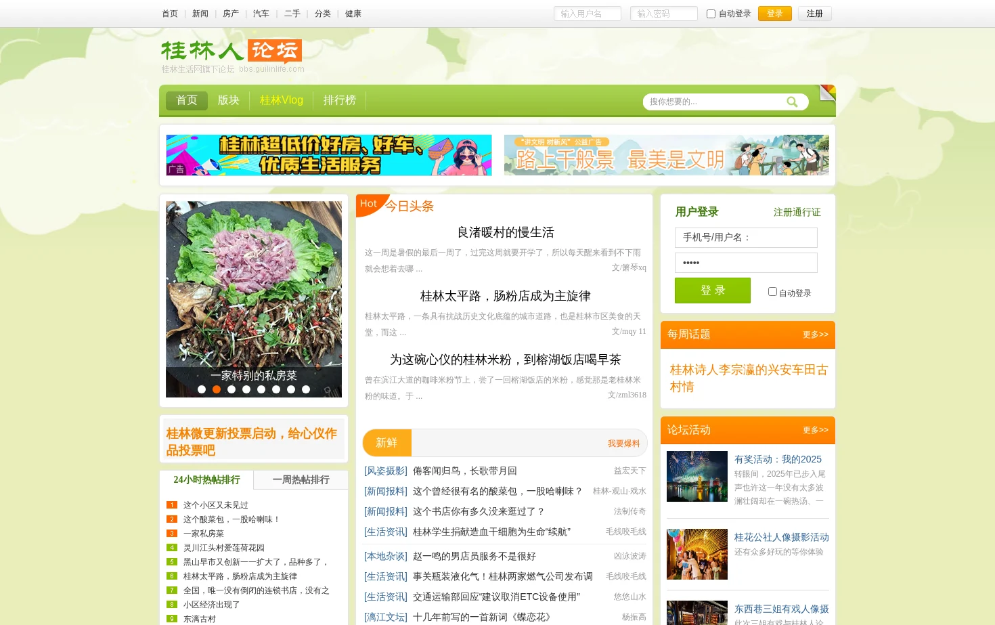Focus the top 输入密码 field
The image size is (995, 625).
coord(664,14)
